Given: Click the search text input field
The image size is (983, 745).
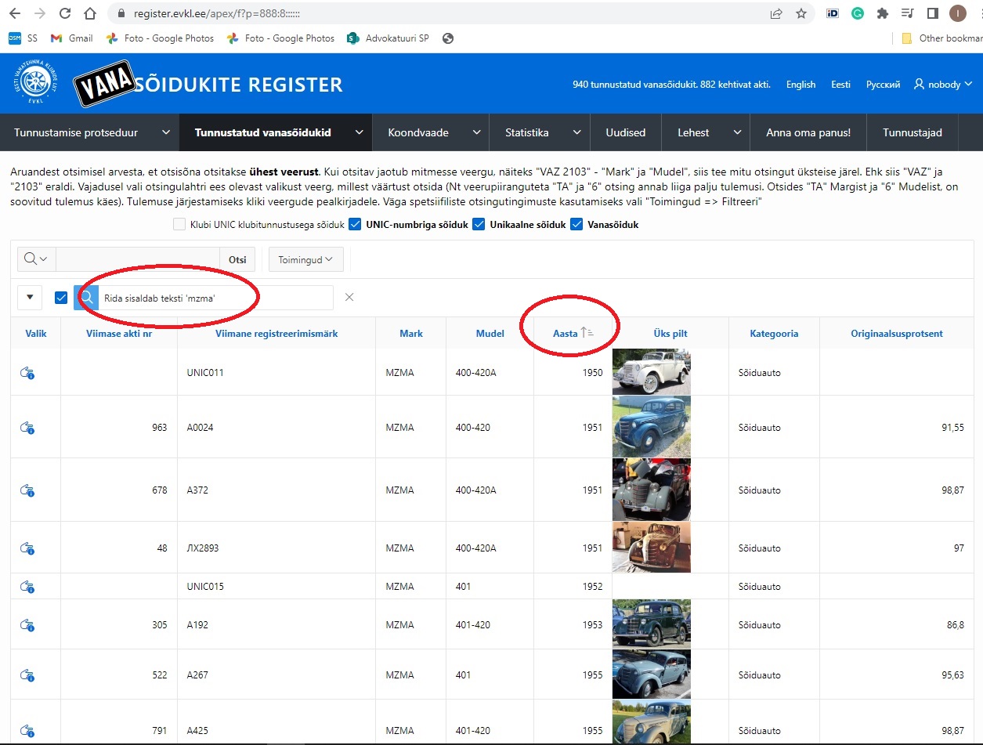Looking at the screenshot, I should pyautogui.click(x=138, y=259).
